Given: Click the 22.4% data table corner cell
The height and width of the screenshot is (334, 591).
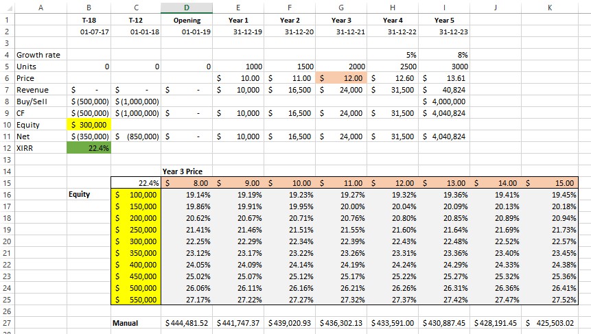Looking at the screenshot, I should [x=136, y=183].
